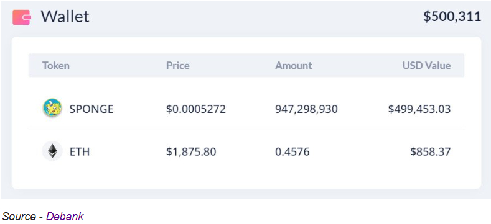The height and width of the screenshot is (224, 491).
Task: Click the total wallet value $500,311
Action: [x=452, y=17]
